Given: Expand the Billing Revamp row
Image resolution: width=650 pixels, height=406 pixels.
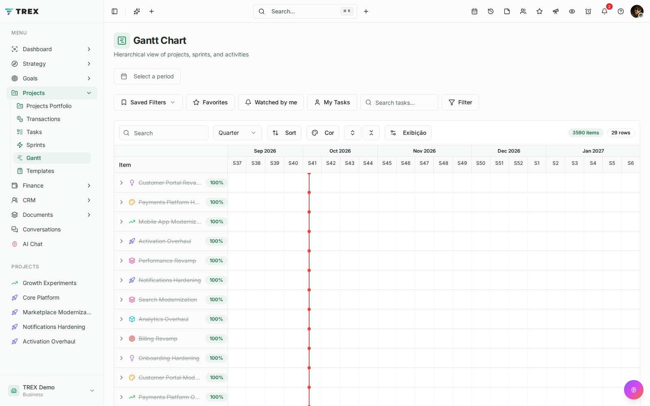Looking at the screenshot, I should point(121,339).
